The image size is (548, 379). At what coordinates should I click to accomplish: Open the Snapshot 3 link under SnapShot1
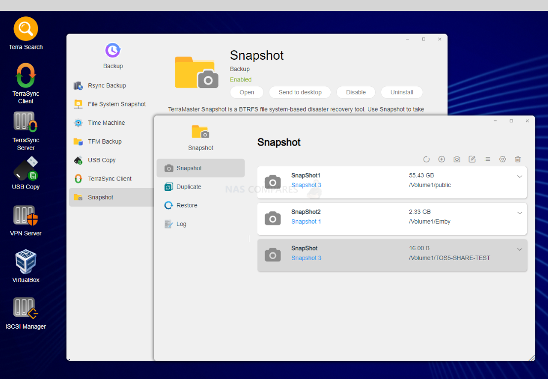click(x=306, y=185)
